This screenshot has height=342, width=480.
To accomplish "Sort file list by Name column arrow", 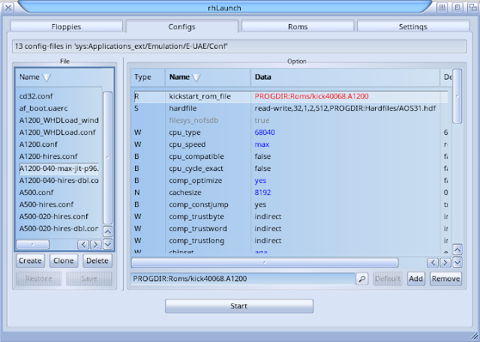I will pos(46,77).
